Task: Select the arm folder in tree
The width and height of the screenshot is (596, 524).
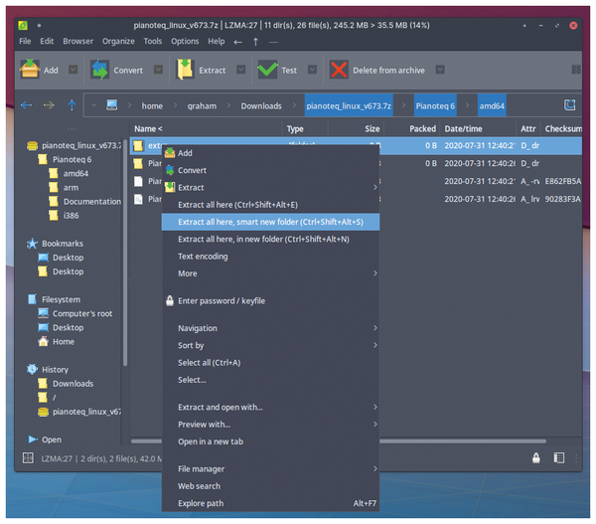Action: 71,187
